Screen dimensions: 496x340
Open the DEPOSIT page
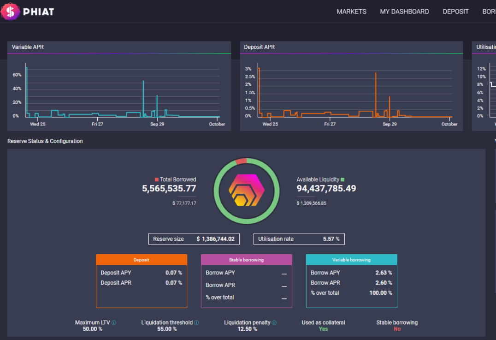coord(455,12)
